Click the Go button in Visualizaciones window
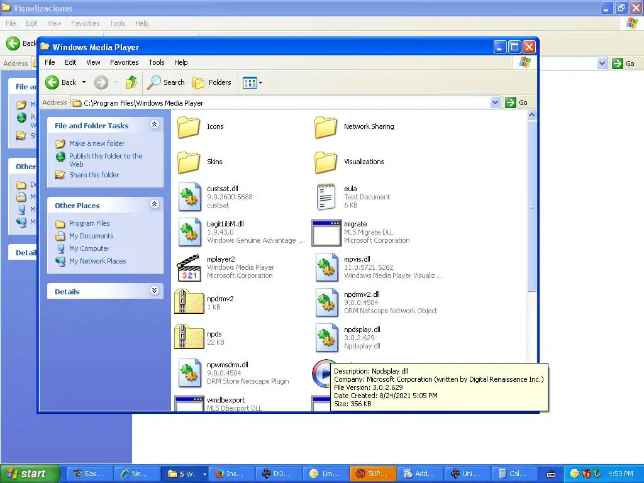 point(623,64)
